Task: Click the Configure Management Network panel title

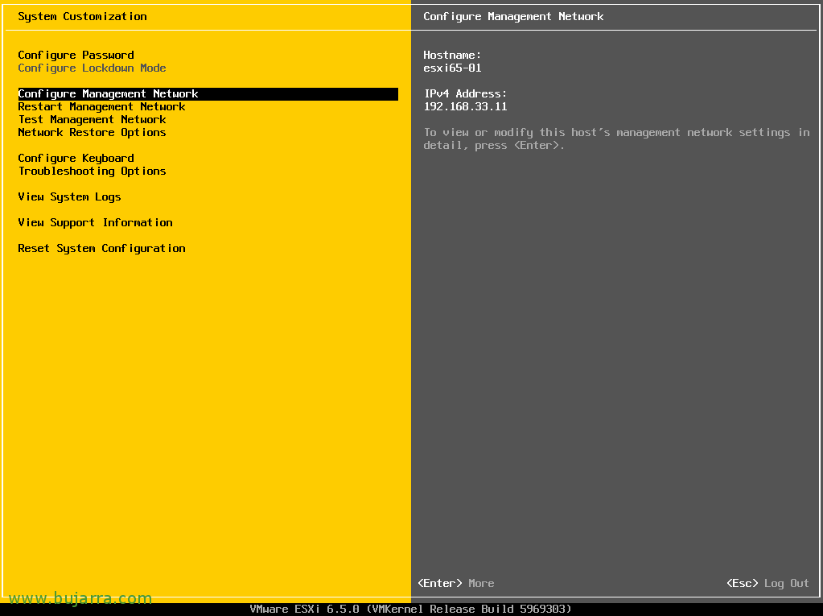Action: (513, 16)
